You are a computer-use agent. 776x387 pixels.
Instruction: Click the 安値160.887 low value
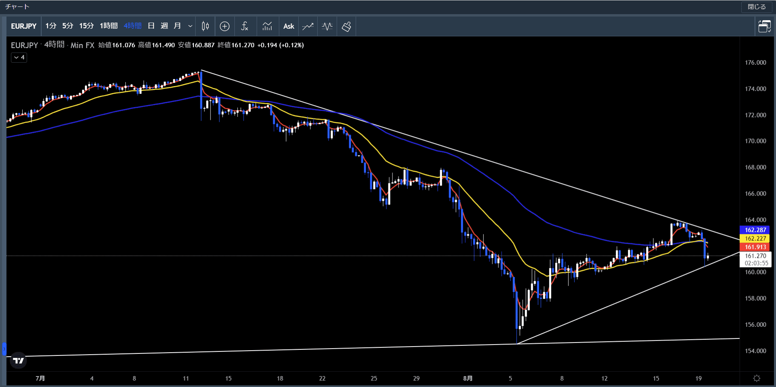click(196, 45)
